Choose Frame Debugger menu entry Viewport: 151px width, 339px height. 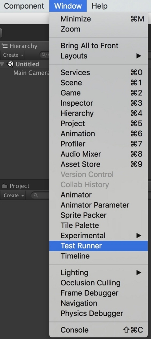[98, 293]
